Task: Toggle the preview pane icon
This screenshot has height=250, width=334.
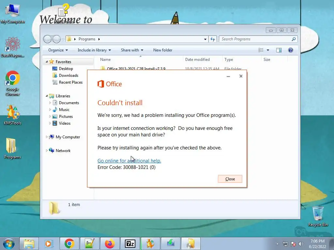Action: pyautogui.click(x=279, y=50)
